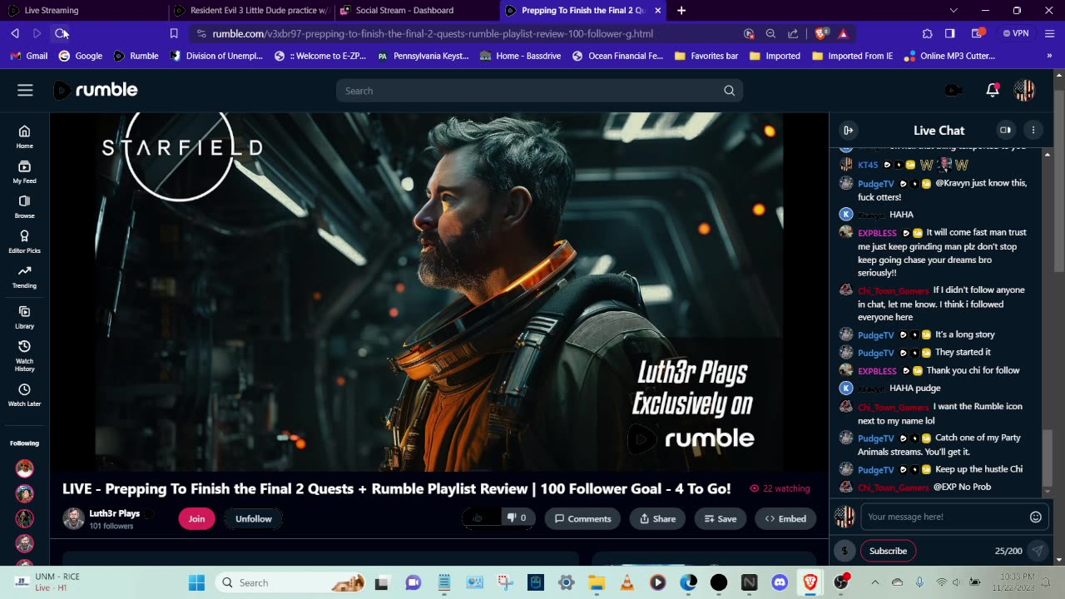This screenshot has width=1065, height=599.
Task: Open the Brave Rewards triangle icon
Action: (843, 33)
